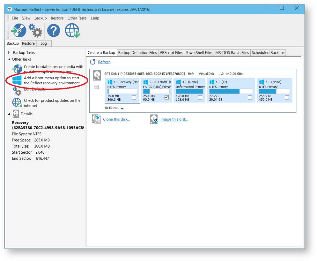The height and width of the screenshot is (261, 317).
Task: Open defaults via the gears toolbar icon
Action: (x=35, y=31)
